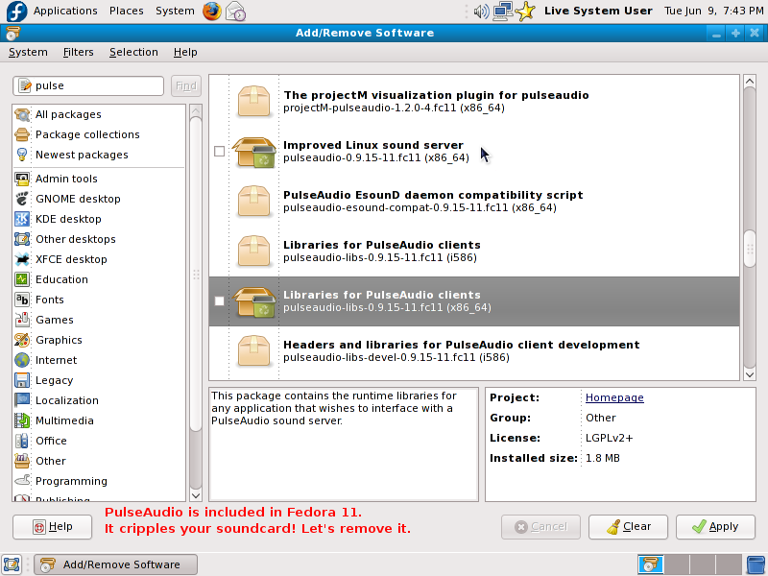Click the Find button
Image resolution: width=768 pixels, height=576 pixels.
click(x=186, y=85)
